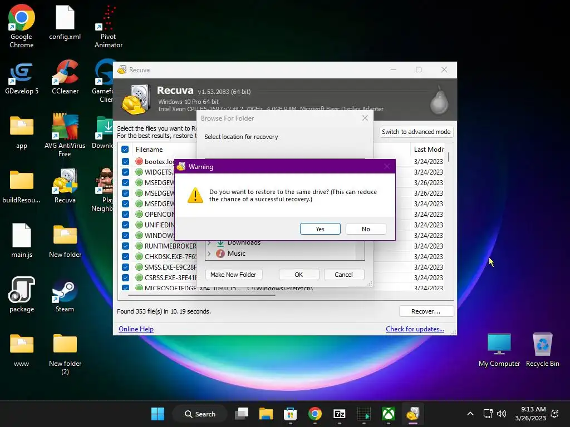Open GDevelop 5 desktop shortcut
Viewport: 570px width, 427px height.
tap(22, 77)
